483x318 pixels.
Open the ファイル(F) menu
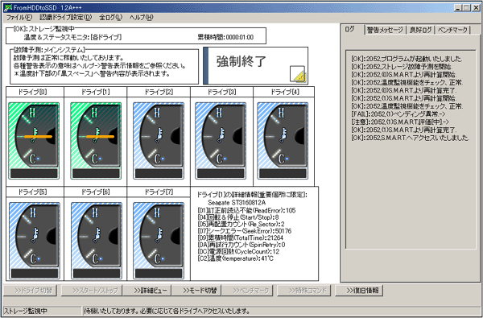point(19,17)
